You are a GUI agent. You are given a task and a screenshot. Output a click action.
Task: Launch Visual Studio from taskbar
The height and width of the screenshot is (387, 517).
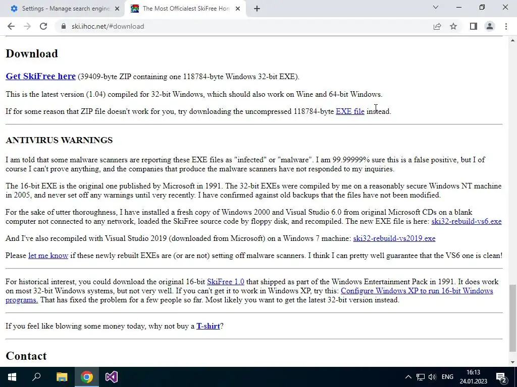click(x=112, y=377)
